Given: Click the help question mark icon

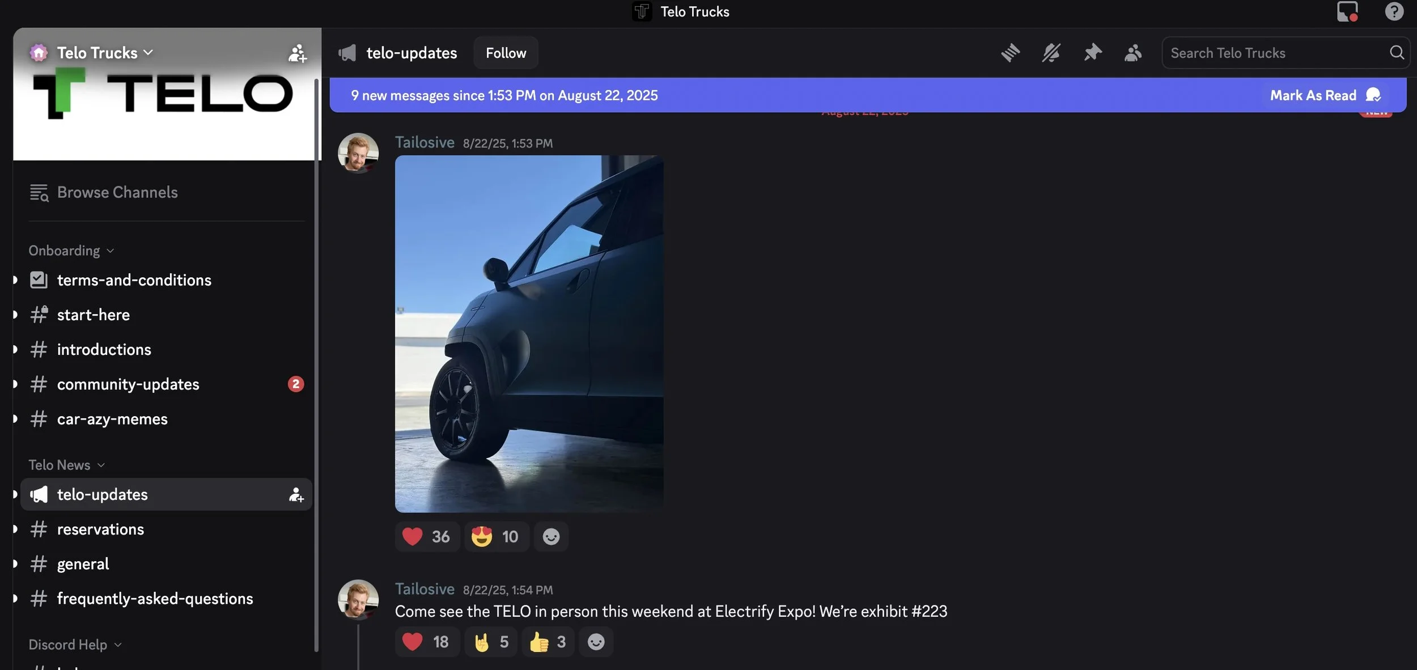Looking at the screenshot, I should point(1394,11).
